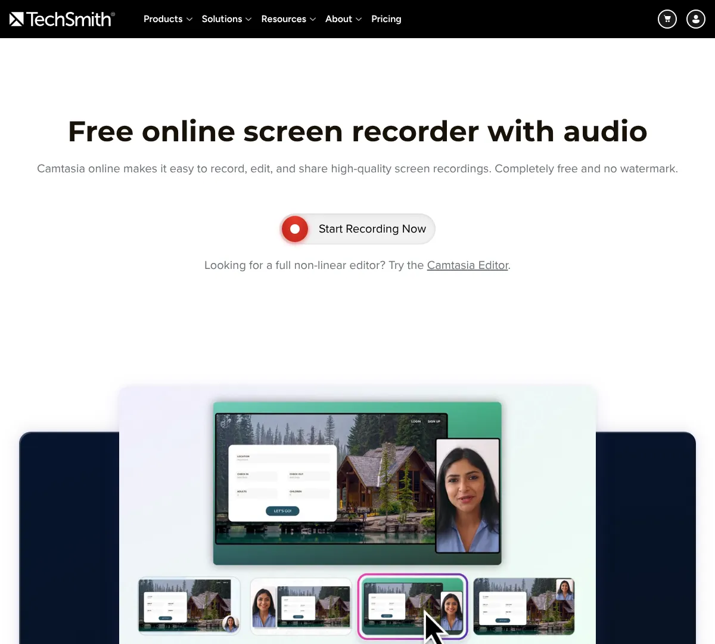Image resolution: width=715 pixels, height=644 pixels.
Task: Click the webcam portrait in the preview
Action: (x=468, y=496)
